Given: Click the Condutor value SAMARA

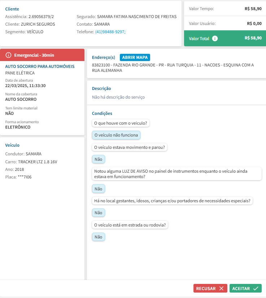Looking at the screenshot, I should [x=34, y=154].
